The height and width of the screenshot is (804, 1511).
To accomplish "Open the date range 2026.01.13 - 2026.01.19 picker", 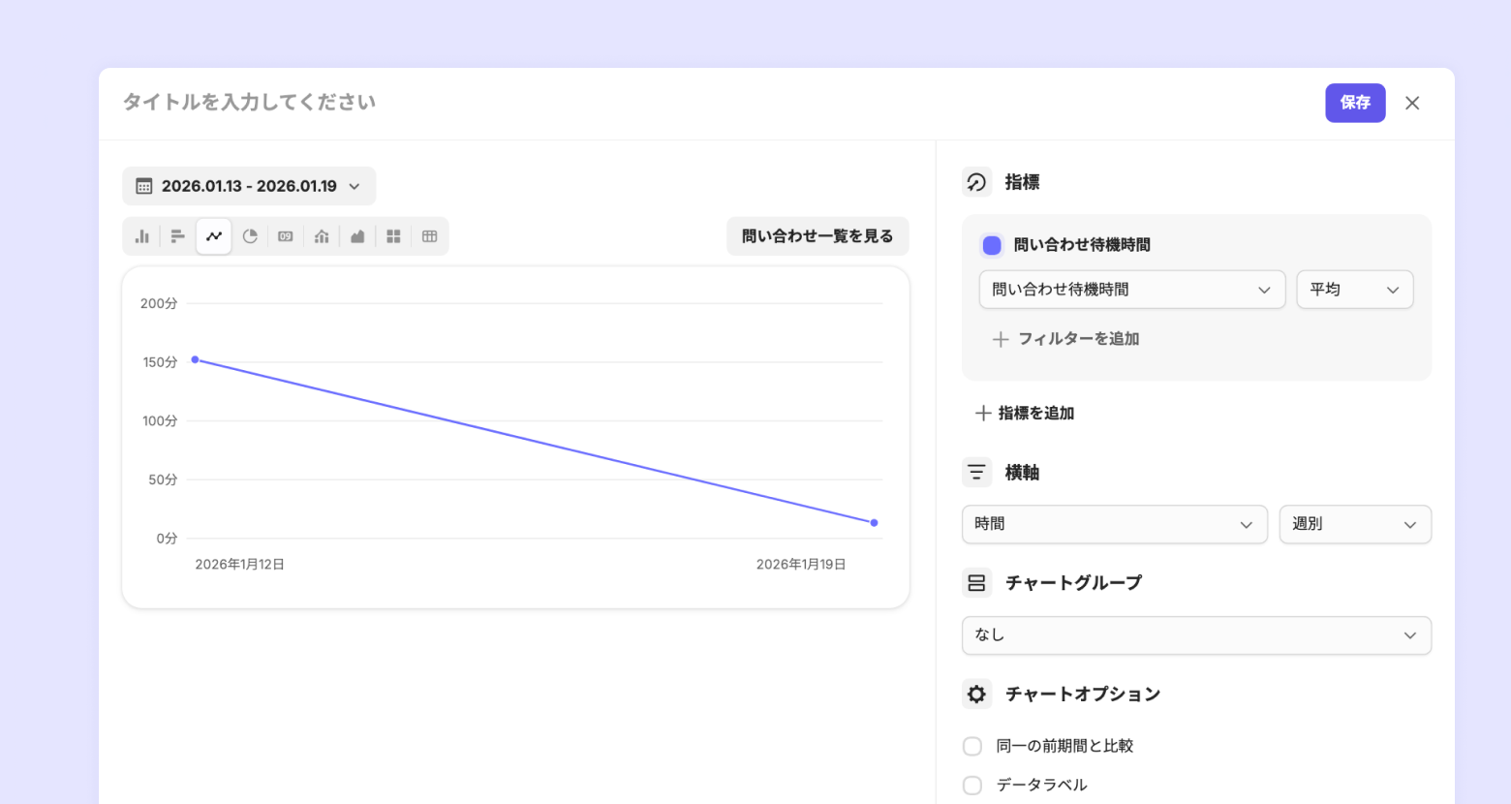I will click(x=249, y=186).
